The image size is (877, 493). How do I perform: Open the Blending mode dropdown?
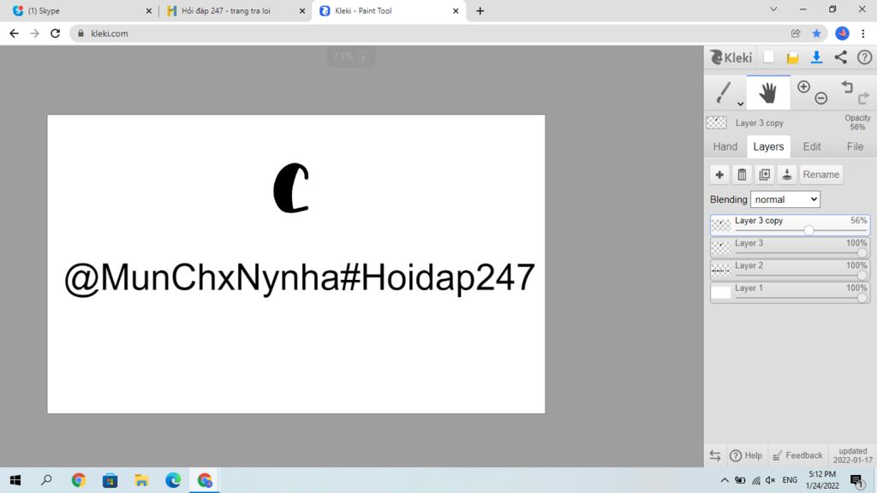tap(785, 199)
